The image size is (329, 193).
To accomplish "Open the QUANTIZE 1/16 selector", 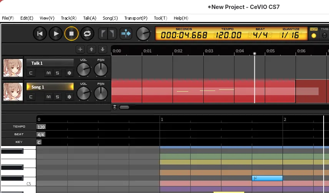I will point(291,35).
